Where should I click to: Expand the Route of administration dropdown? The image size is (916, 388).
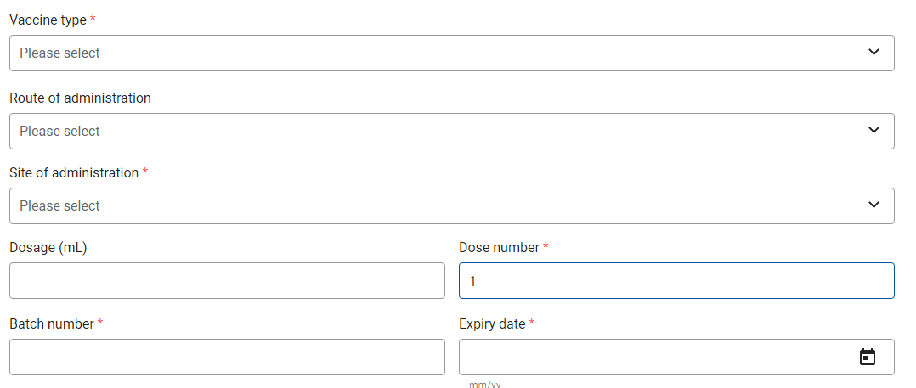pyautogui.click(x=451, y=131)
